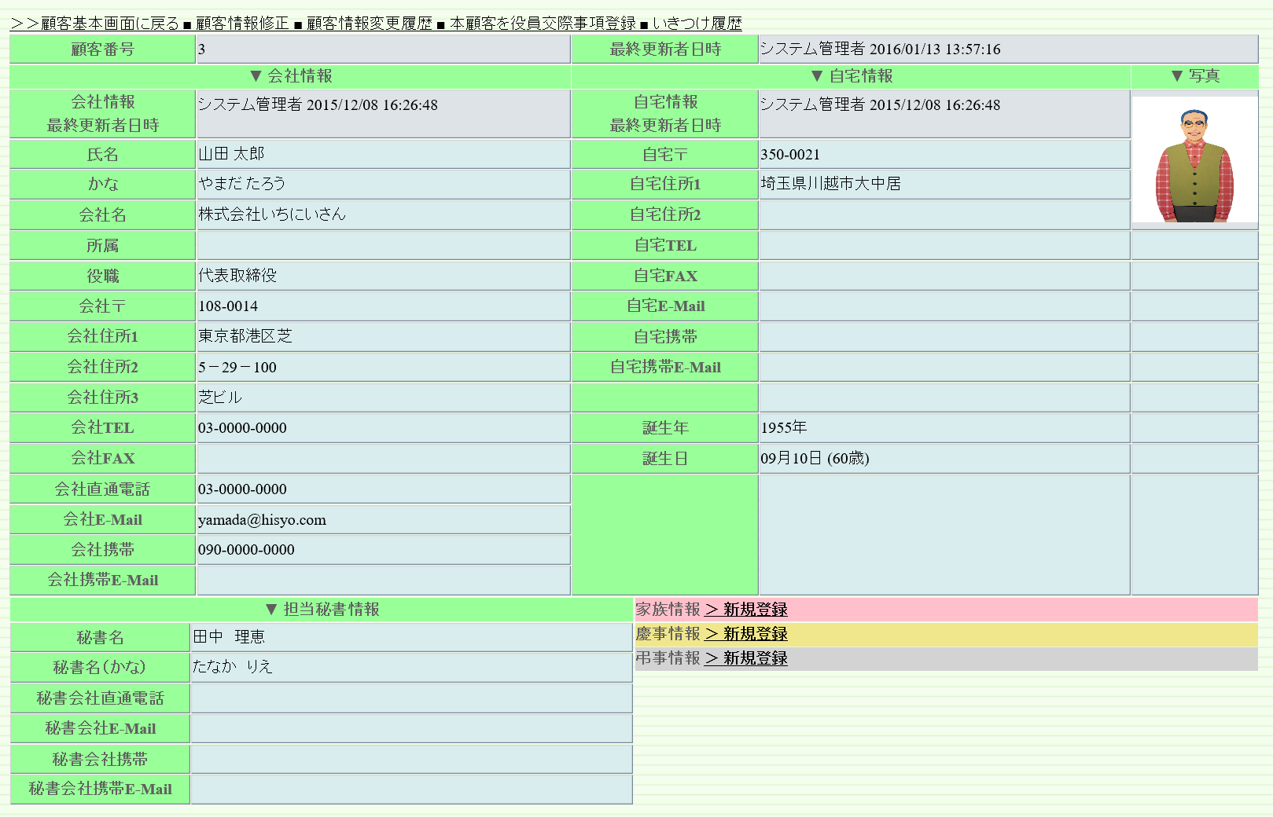Collapse the 写真 section header

(1194, 76)
